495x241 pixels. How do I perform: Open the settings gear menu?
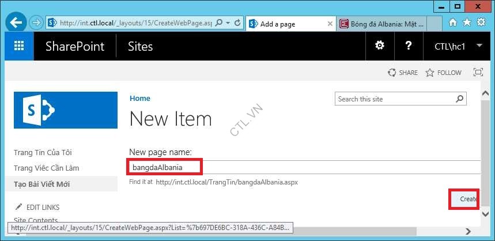click(x=379, y=46)
